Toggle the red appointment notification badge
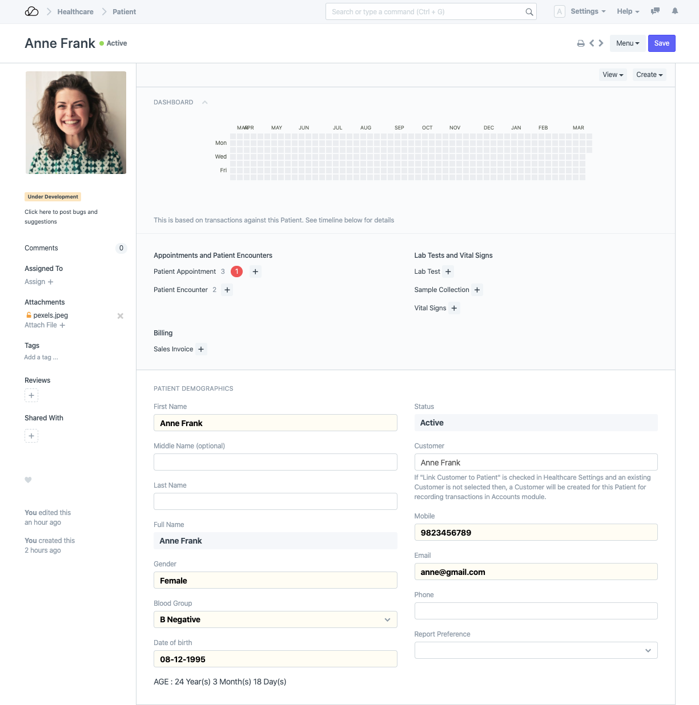The height and width of the screenshot is (705, 699). [x=236, y=272]
